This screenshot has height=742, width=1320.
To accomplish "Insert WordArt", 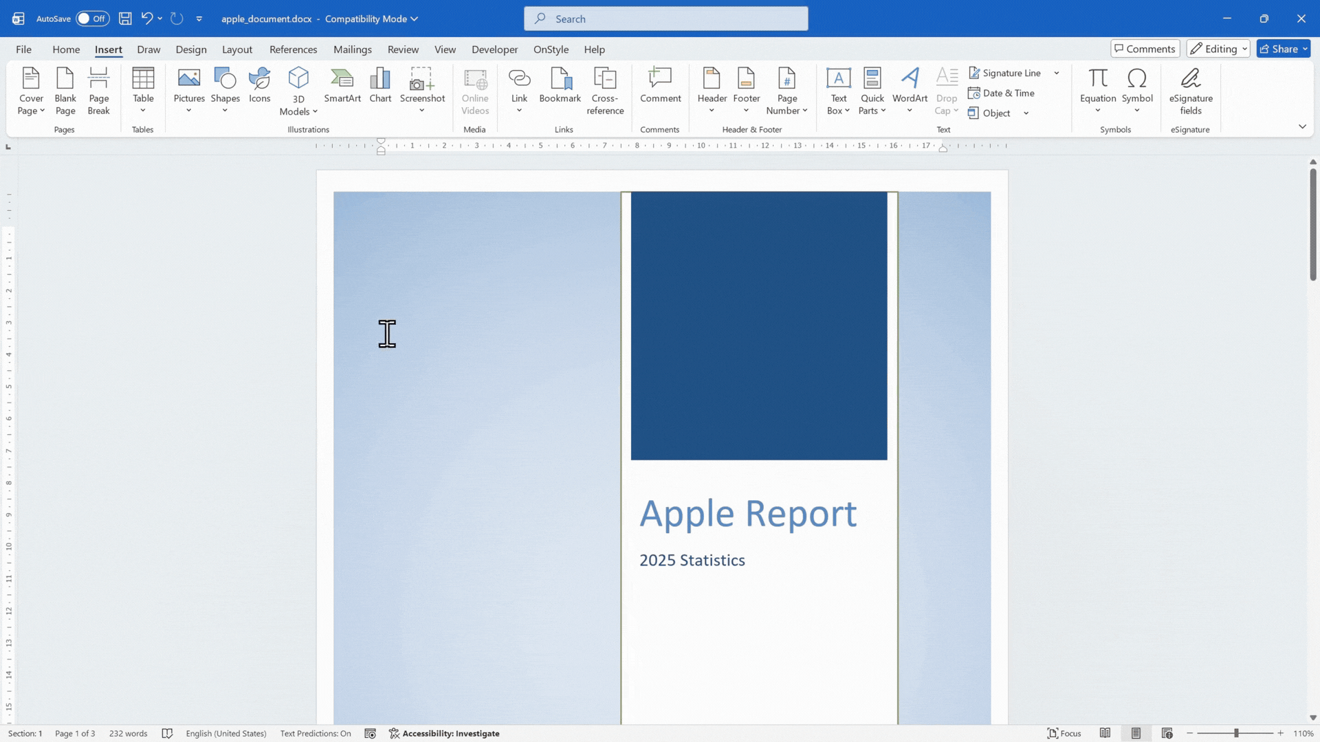I will click(x=910, y=91).
